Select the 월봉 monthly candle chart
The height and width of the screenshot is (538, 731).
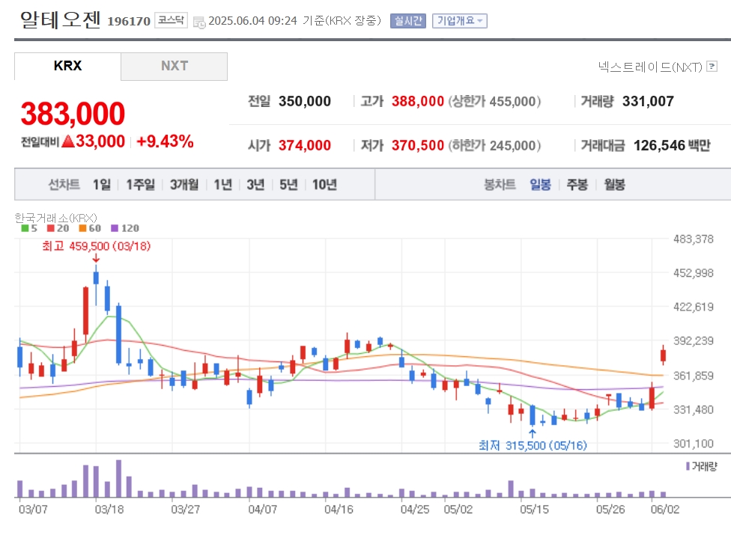[614, 185]
